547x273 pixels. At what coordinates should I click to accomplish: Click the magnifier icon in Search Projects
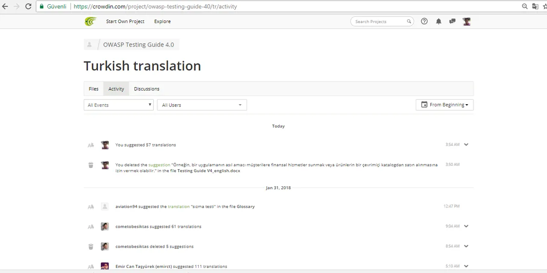pyautogui.click(x=409, y=21)
